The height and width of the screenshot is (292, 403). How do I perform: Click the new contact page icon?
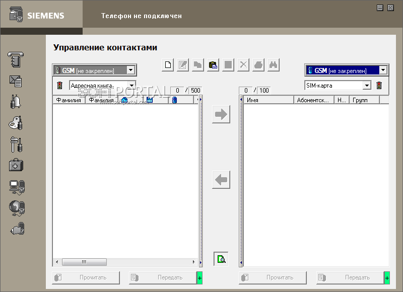tap(168, 65)
